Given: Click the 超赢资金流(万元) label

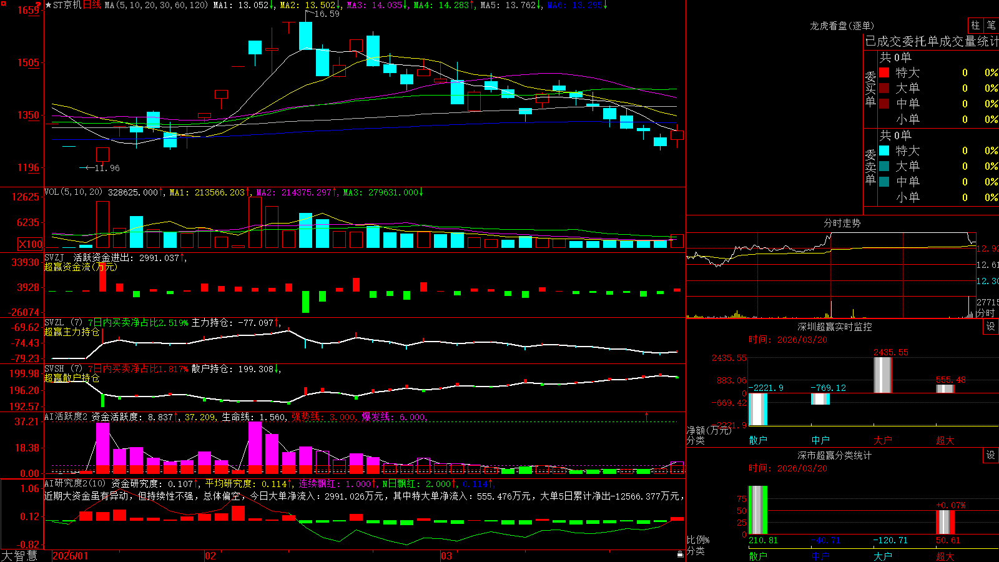Looking at the screenshot, I should 81,267.
